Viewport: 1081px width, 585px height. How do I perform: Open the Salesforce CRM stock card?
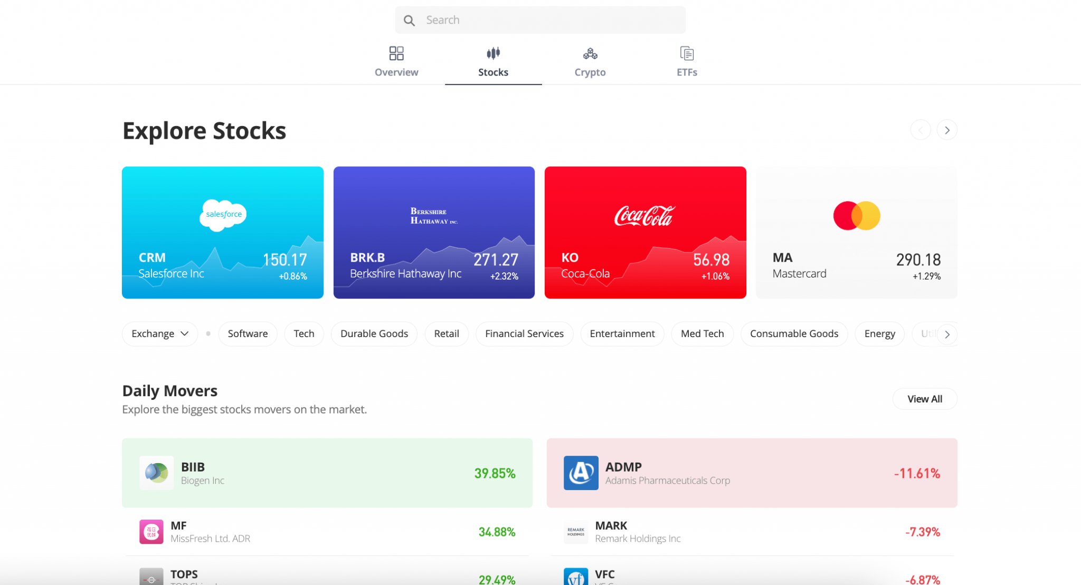click(222, 233)
